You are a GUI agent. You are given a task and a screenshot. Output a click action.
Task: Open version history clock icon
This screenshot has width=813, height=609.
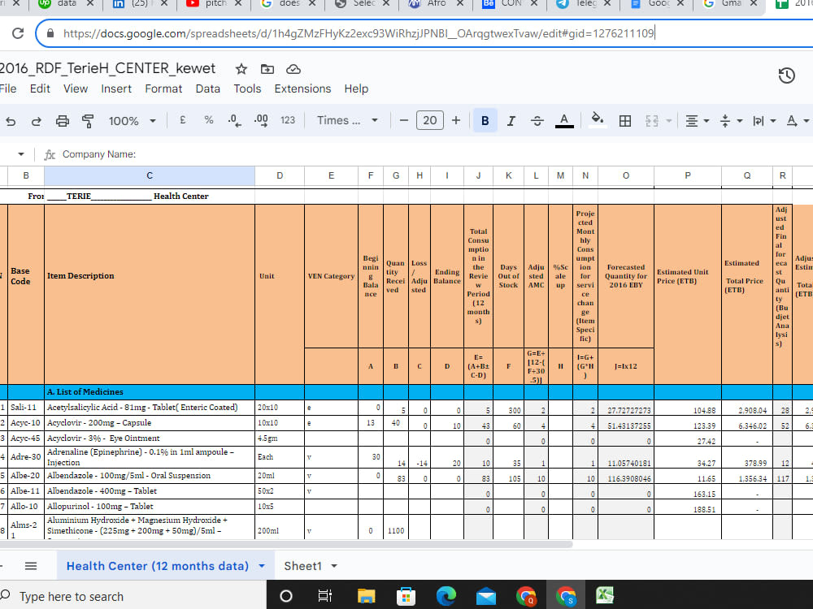tap(786, 75)
